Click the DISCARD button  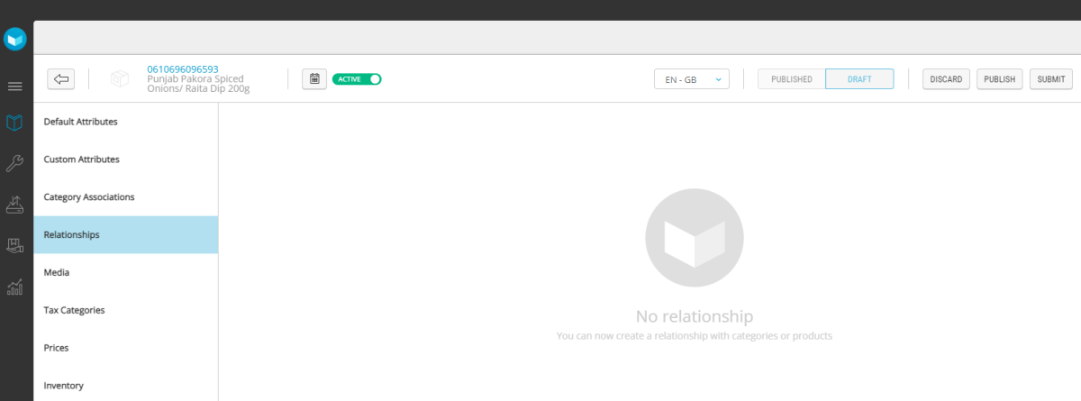click(x=946, y=79)
